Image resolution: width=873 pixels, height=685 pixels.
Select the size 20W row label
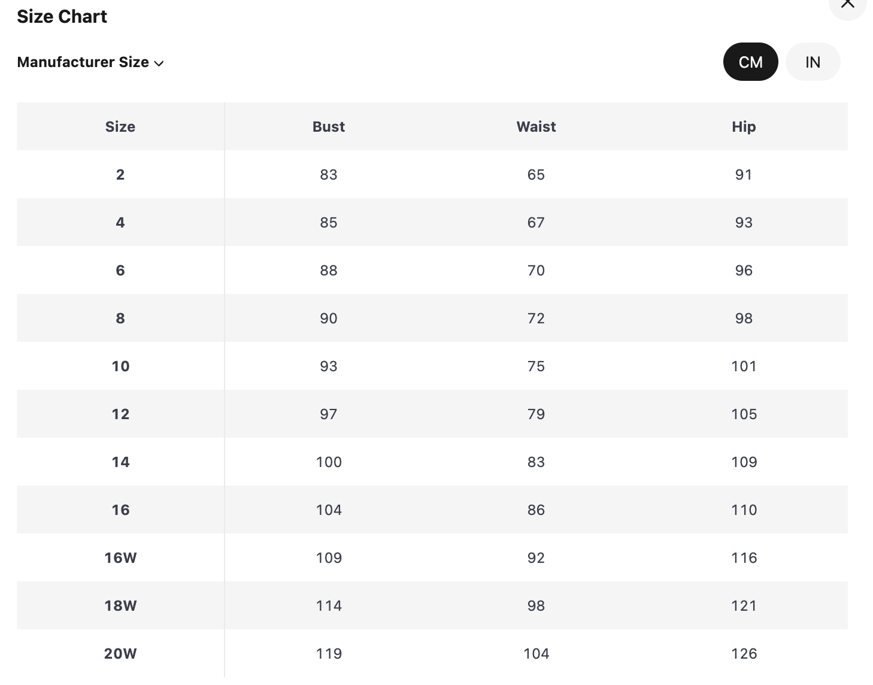(120, 653)
